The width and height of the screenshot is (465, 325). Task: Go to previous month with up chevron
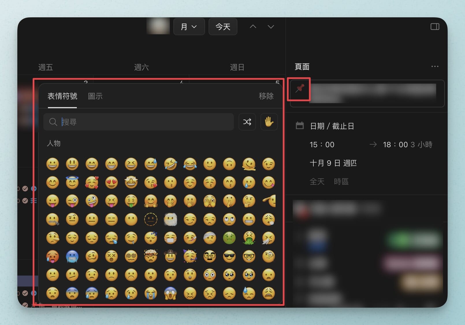click(253, 27)
